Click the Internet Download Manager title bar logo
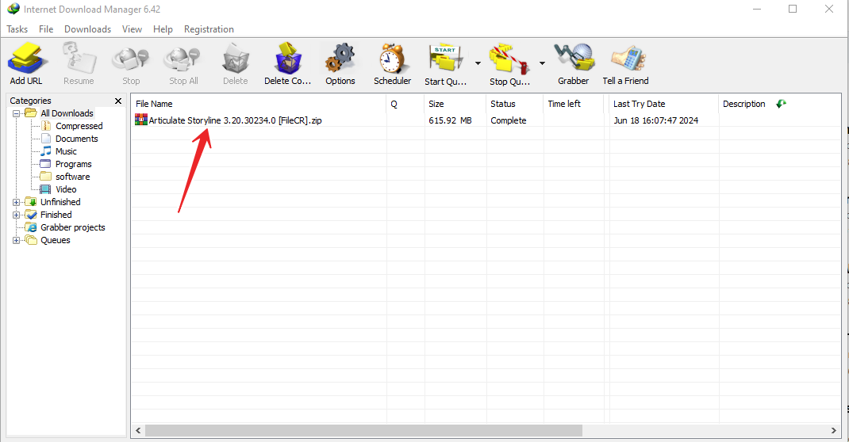Viewport: 849px width, 442px height. [13, 9]
